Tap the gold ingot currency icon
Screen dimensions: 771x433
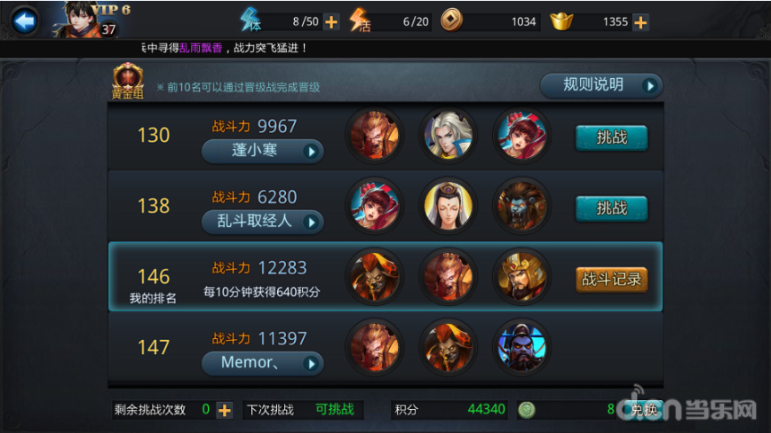point(561,21)
